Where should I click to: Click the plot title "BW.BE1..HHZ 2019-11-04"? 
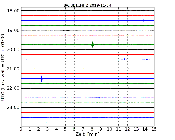87,5
